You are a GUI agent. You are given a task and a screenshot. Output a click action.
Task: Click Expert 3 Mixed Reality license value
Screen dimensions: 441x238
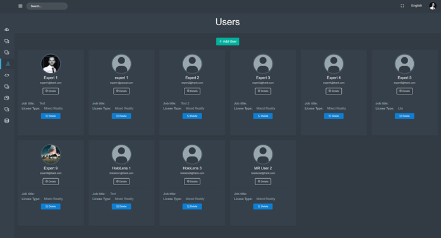(266, 108)
